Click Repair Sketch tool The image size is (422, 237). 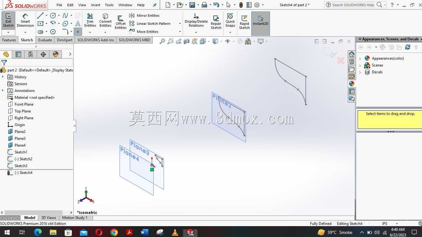tap(216, 22)
